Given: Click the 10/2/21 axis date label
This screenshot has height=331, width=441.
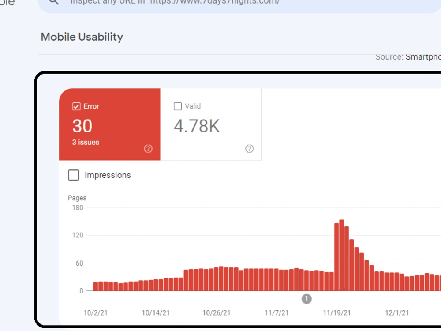Looking at the screenshot, I should coord(96,313).
